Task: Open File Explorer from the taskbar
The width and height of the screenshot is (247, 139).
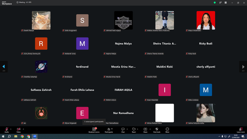Action: (x=16, y=136)
